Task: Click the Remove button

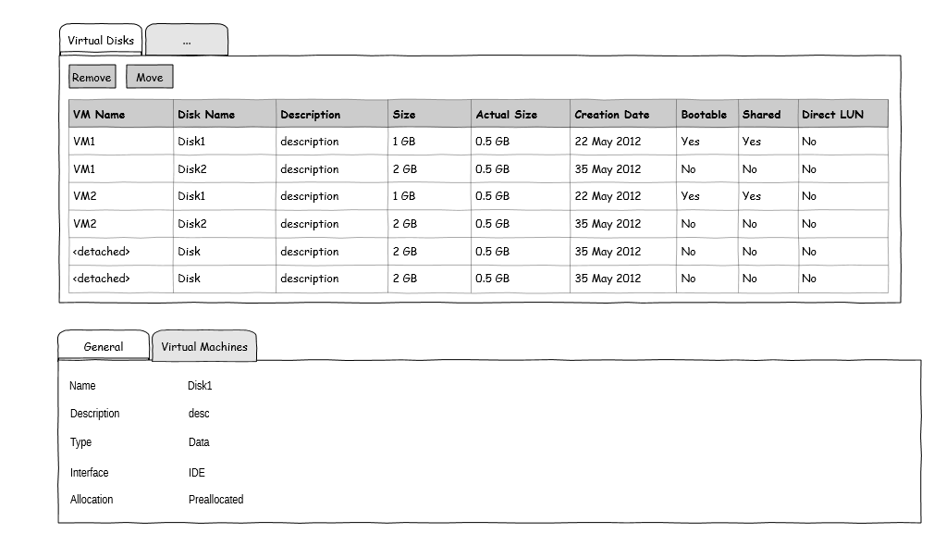Action: (92, 77)
